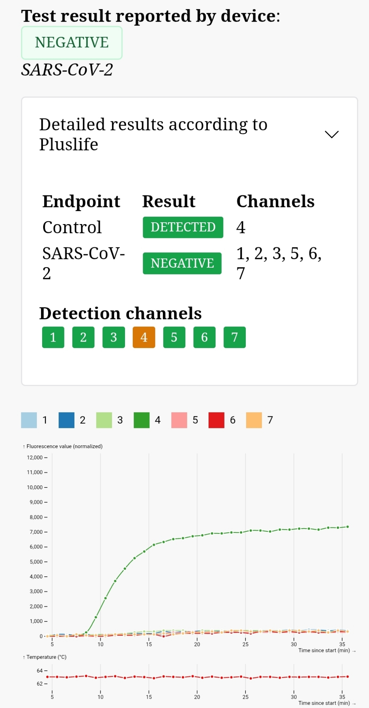Click light green legend swatch for channel 3
Viewport: 369px width, 708px height.
pos(104,420)
